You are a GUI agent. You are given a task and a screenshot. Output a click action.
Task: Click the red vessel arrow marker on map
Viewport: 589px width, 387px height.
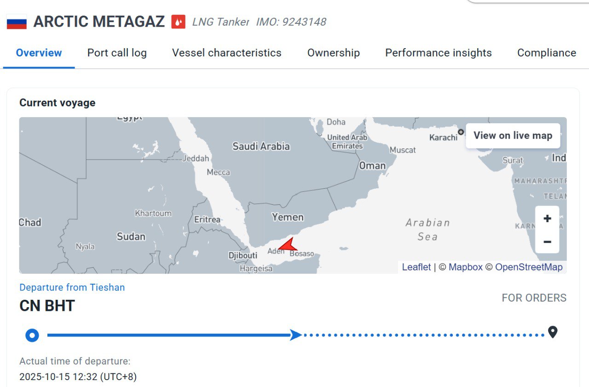click(288, 245)
